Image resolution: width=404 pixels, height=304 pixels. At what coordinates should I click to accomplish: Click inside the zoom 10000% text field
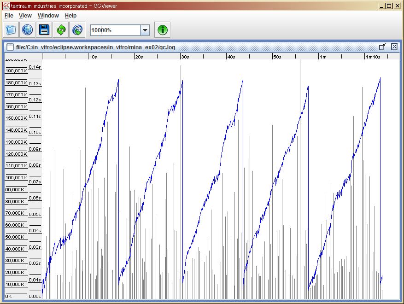(116, 30)
